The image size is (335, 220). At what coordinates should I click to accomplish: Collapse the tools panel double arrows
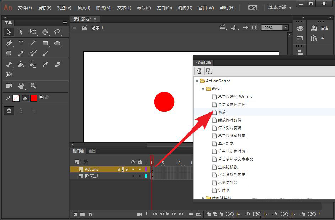tap(5, 18)
